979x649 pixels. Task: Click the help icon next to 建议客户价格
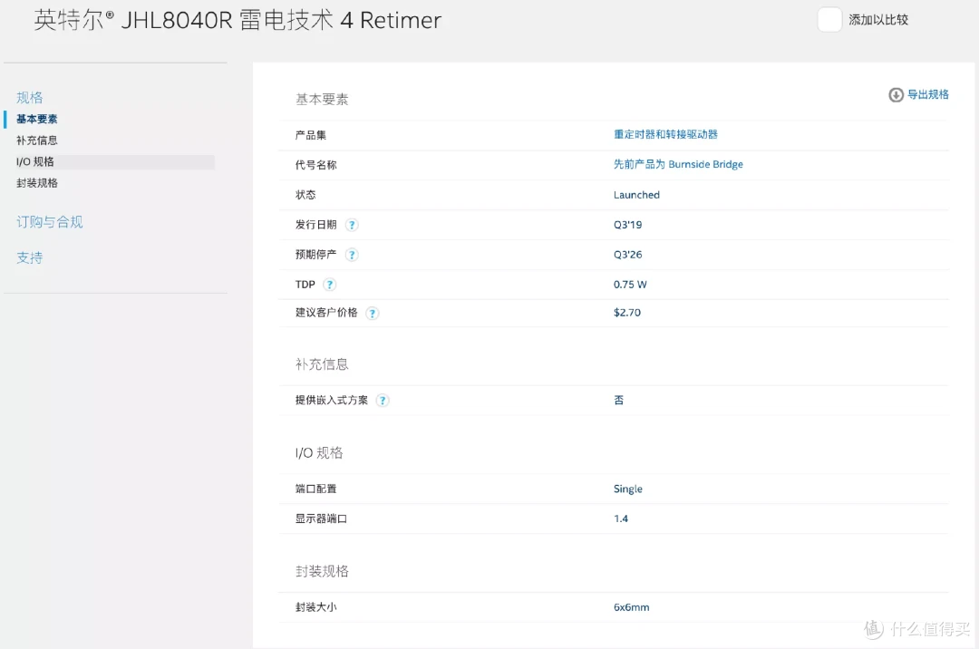pos(373,314)
